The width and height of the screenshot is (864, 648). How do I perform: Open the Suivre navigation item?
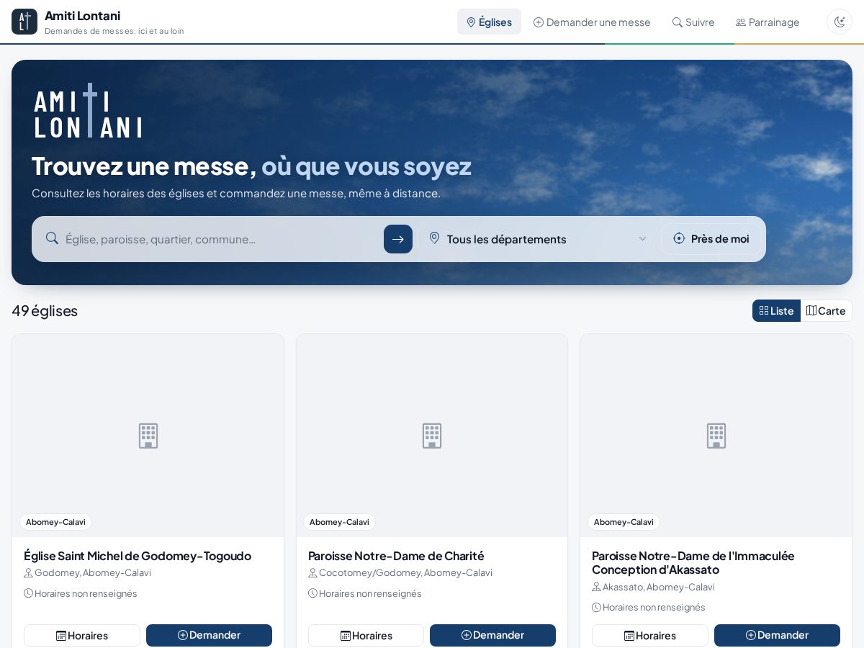tap(693, 22)
